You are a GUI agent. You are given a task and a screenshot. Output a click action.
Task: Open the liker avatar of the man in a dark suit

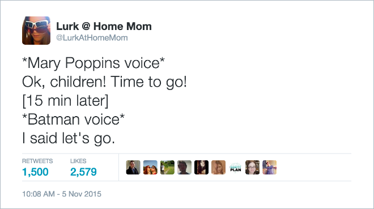pyautogui.click(x=133, y=167)
